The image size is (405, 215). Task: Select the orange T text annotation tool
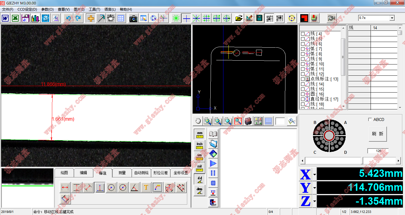tap(146, 187)
